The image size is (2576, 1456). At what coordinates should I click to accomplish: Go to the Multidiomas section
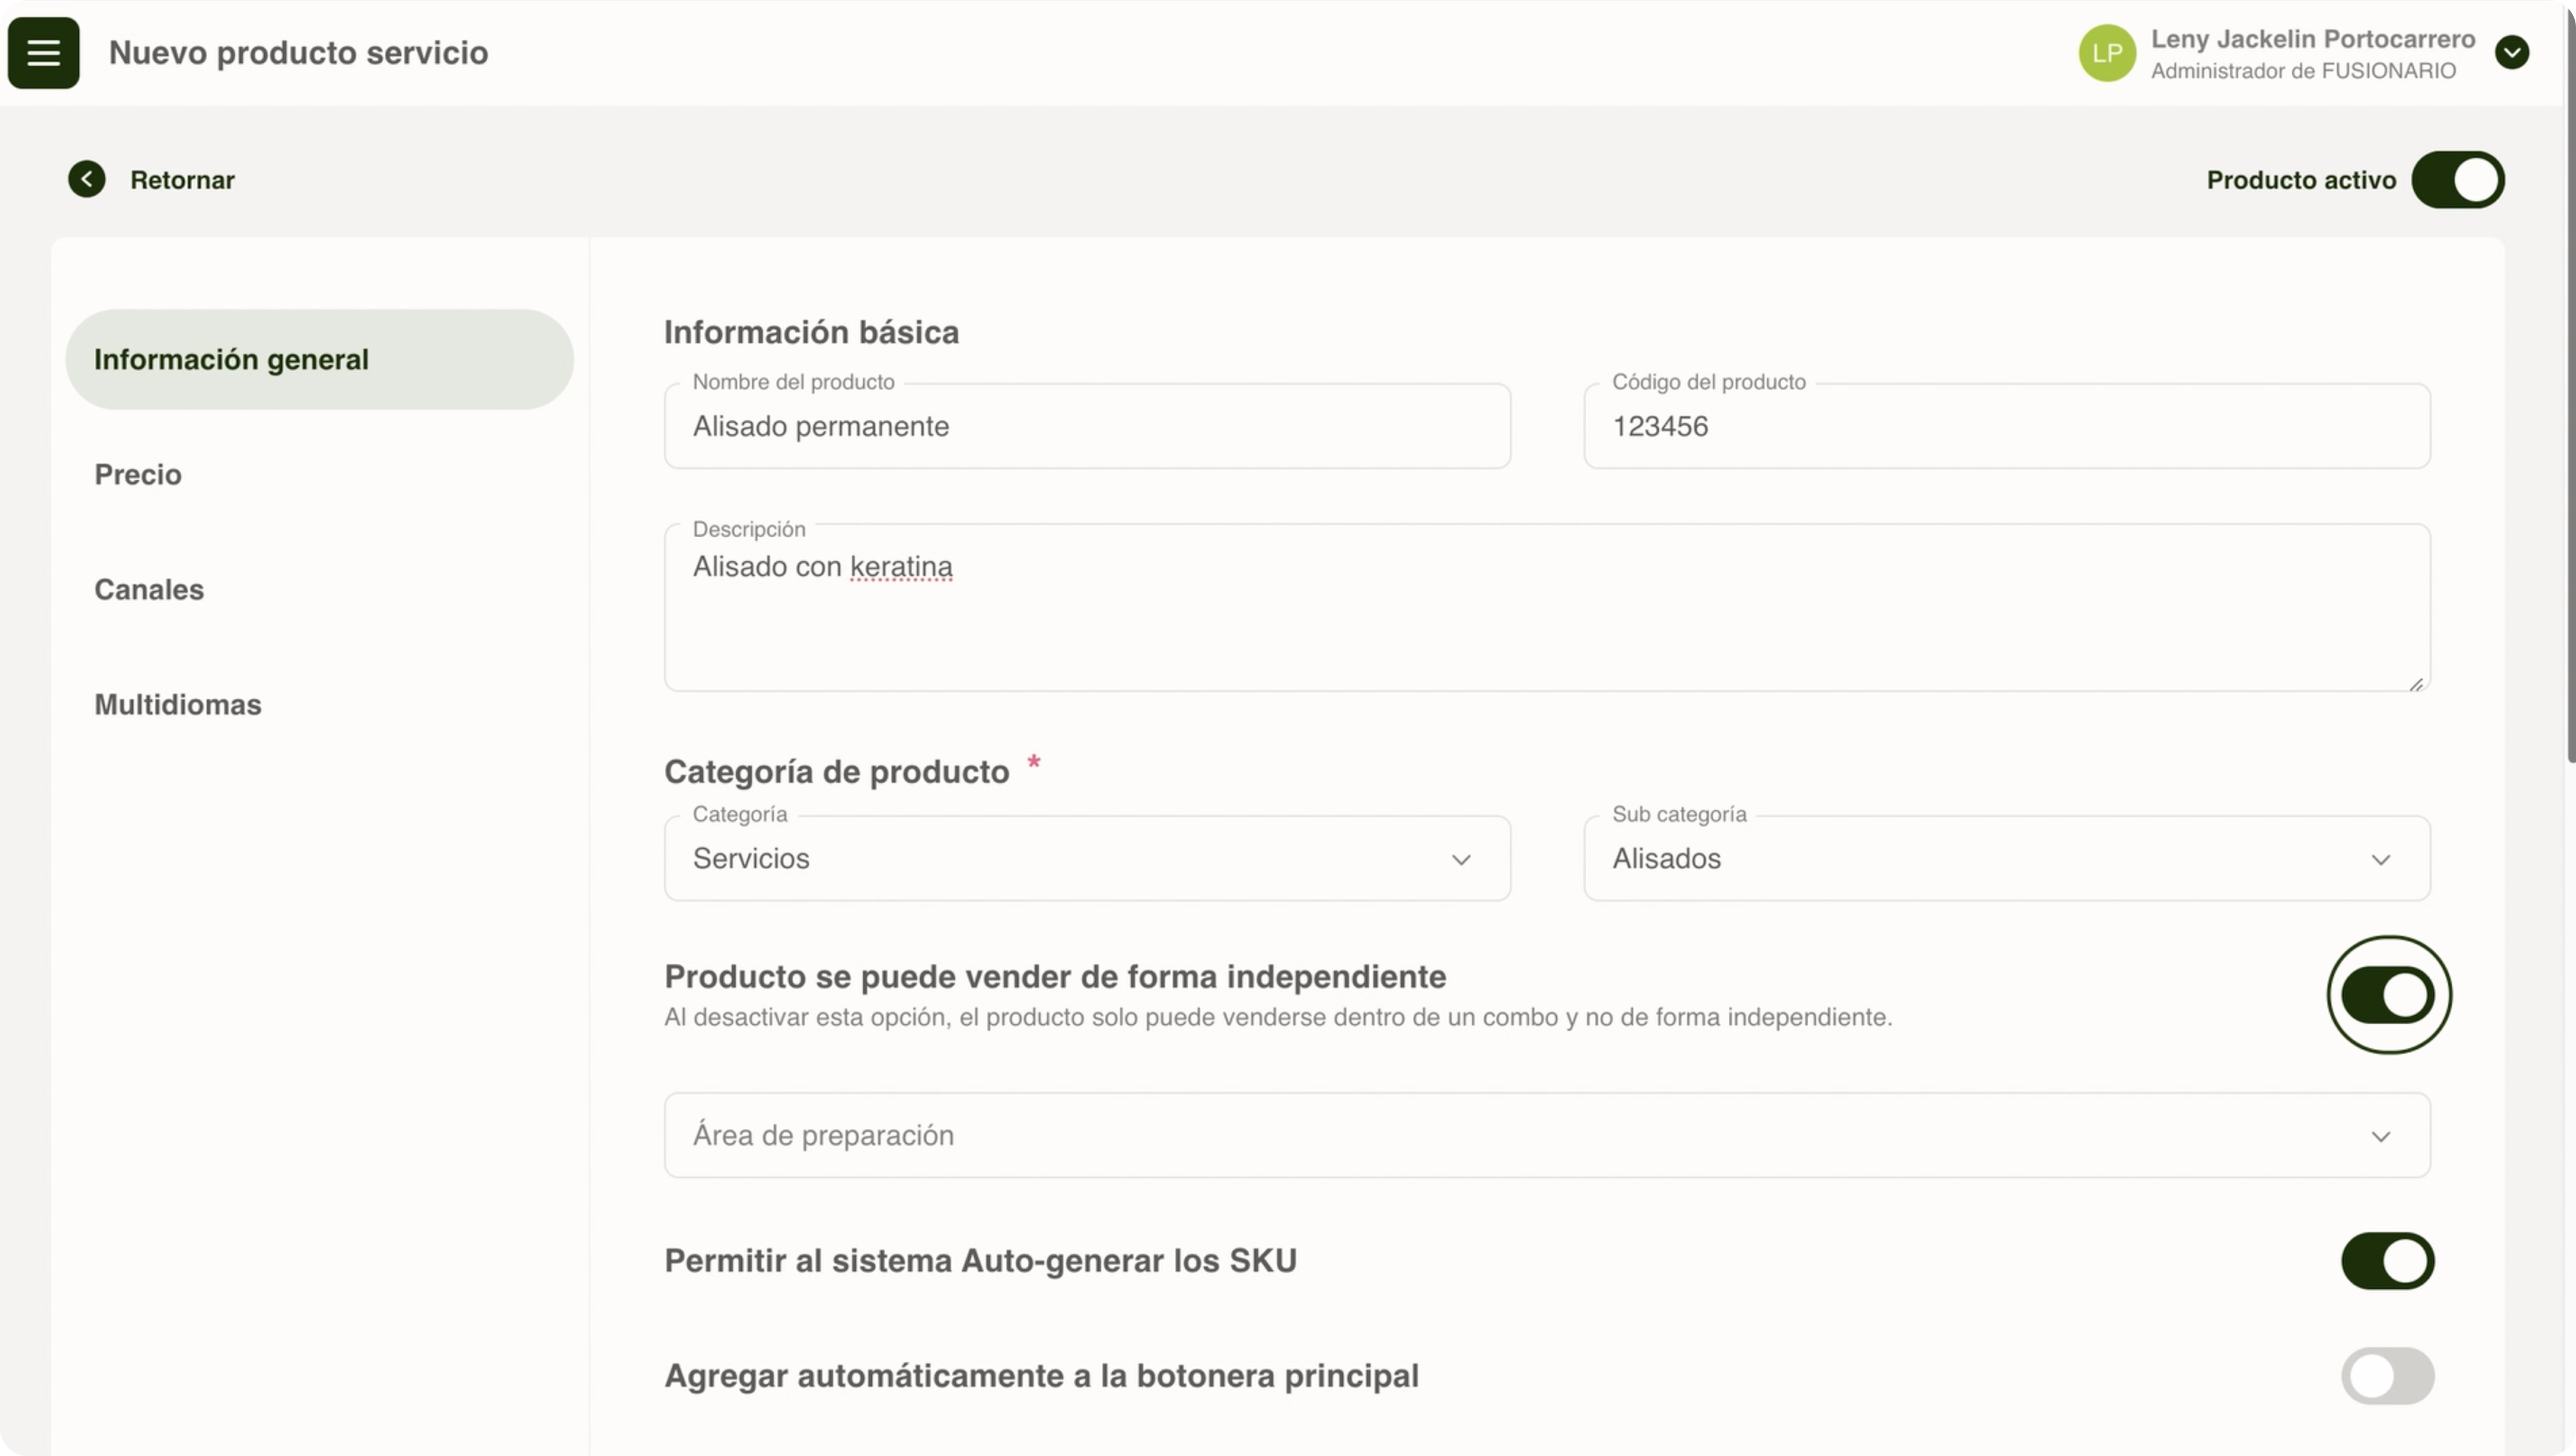coord(178,705)
